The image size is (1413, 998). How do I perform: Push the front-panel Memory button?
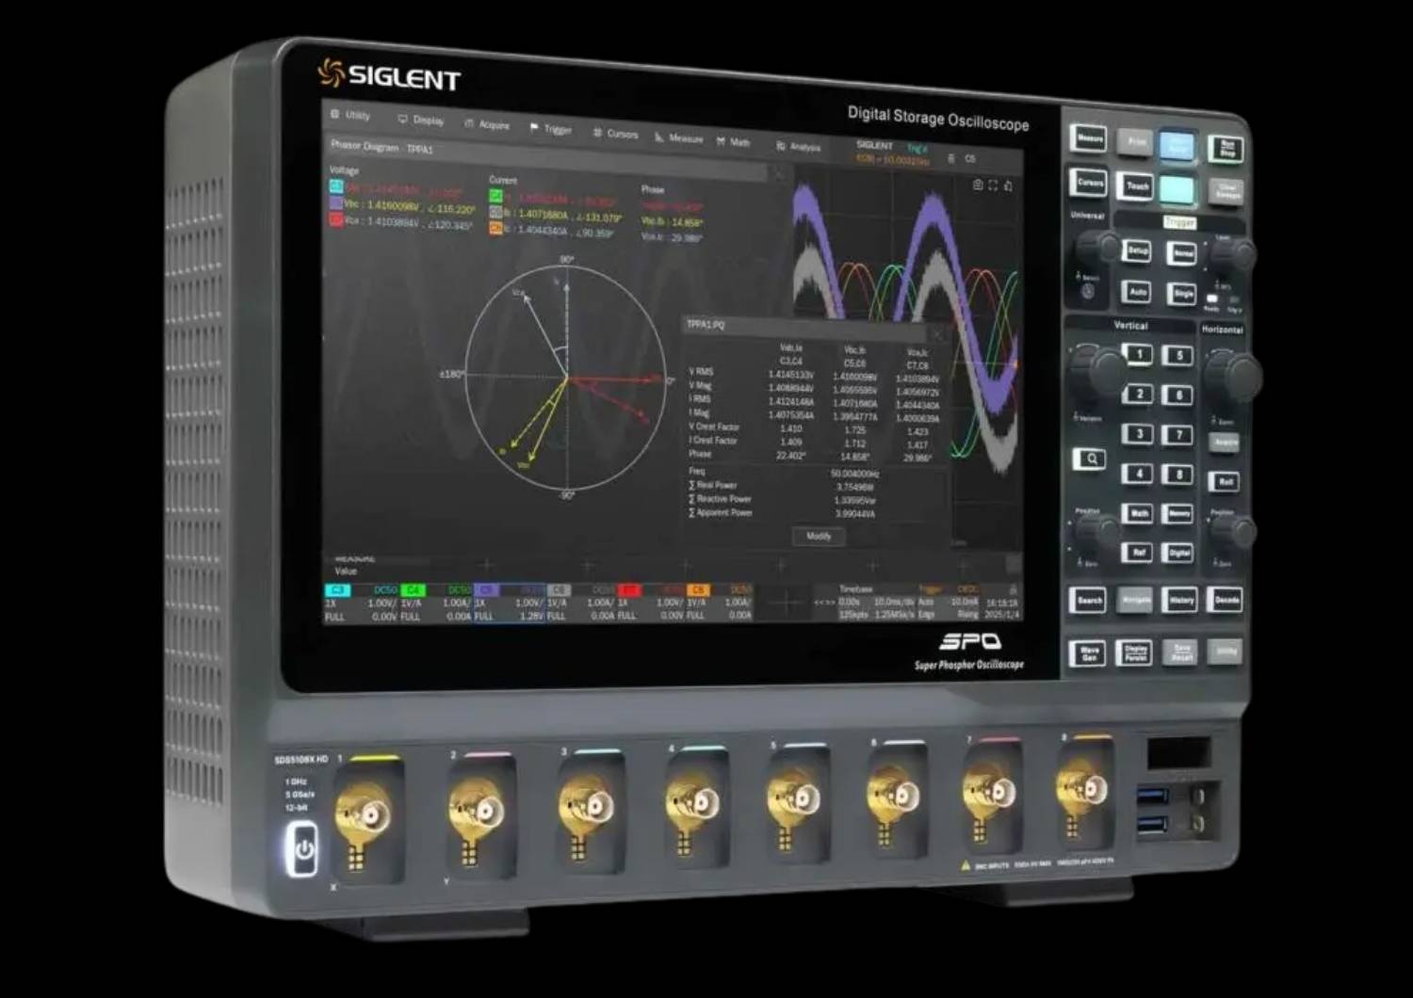click(x=1178, y=514)
